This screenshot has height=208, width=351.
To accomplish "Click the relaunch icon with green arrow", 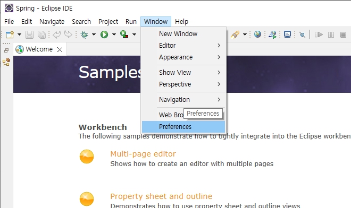I will pyautogui.click(x=273, y=34).
